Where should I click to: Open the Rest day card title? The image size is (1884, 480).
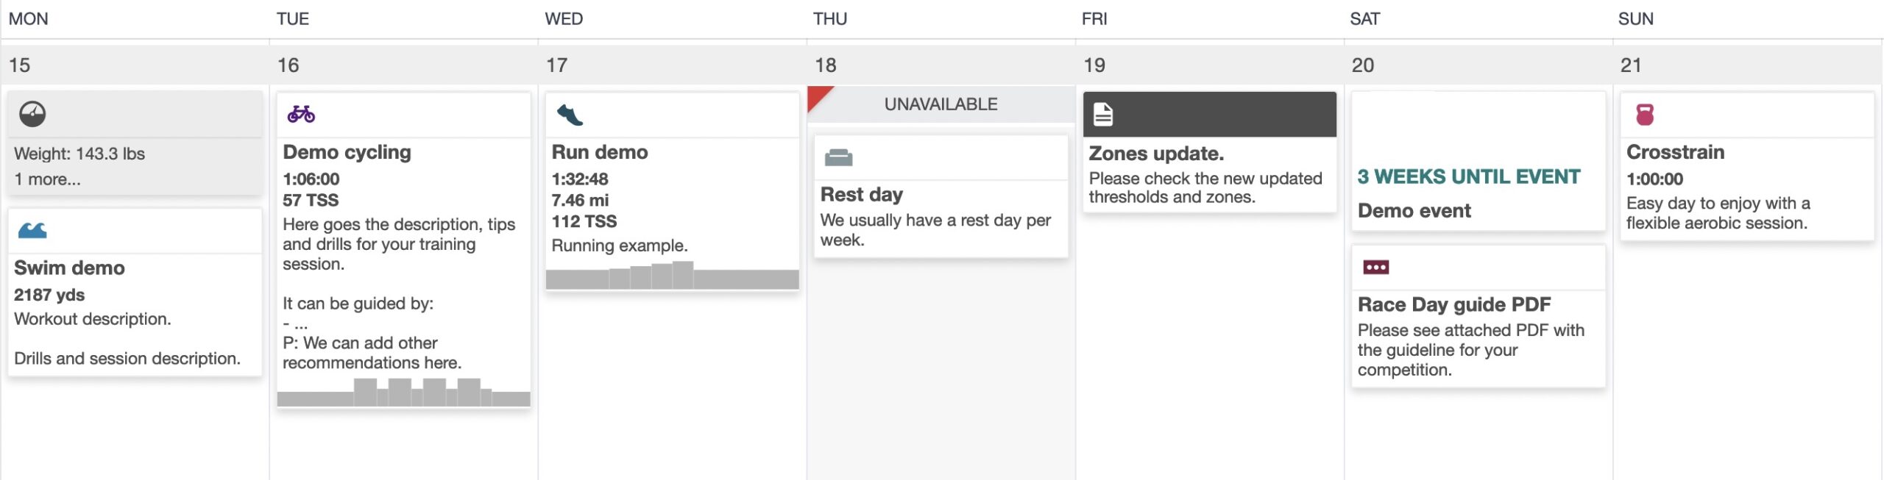[861, 195]
